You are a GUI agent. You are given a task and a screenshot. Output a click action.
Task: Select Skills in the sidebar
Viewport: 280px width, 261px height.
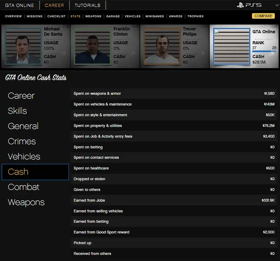click(17, 111)
